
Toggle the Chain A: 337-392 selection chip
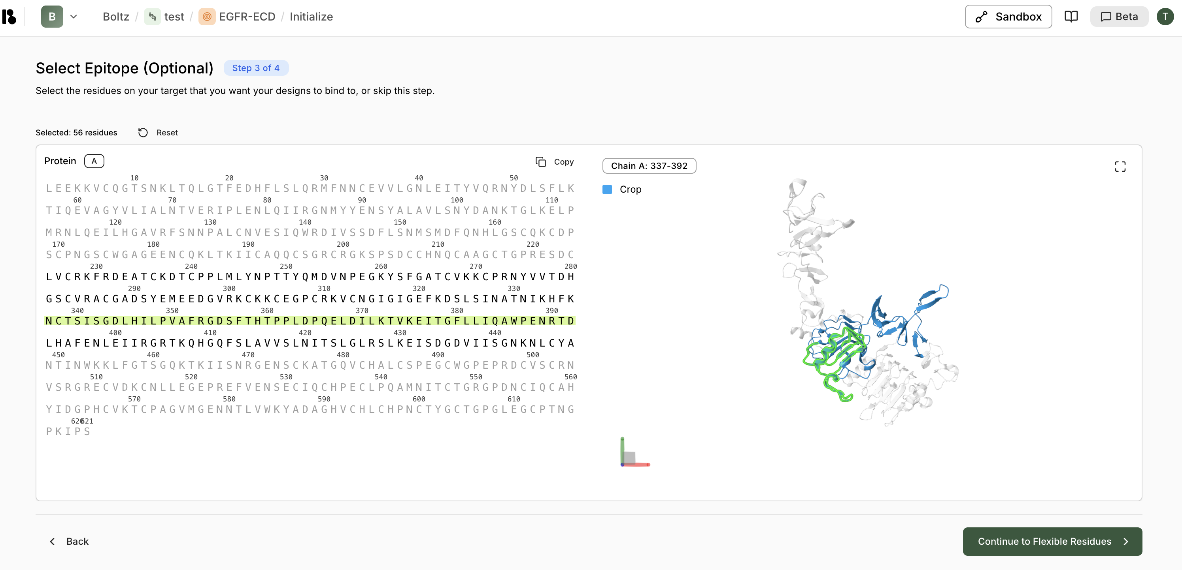[649, 166]
